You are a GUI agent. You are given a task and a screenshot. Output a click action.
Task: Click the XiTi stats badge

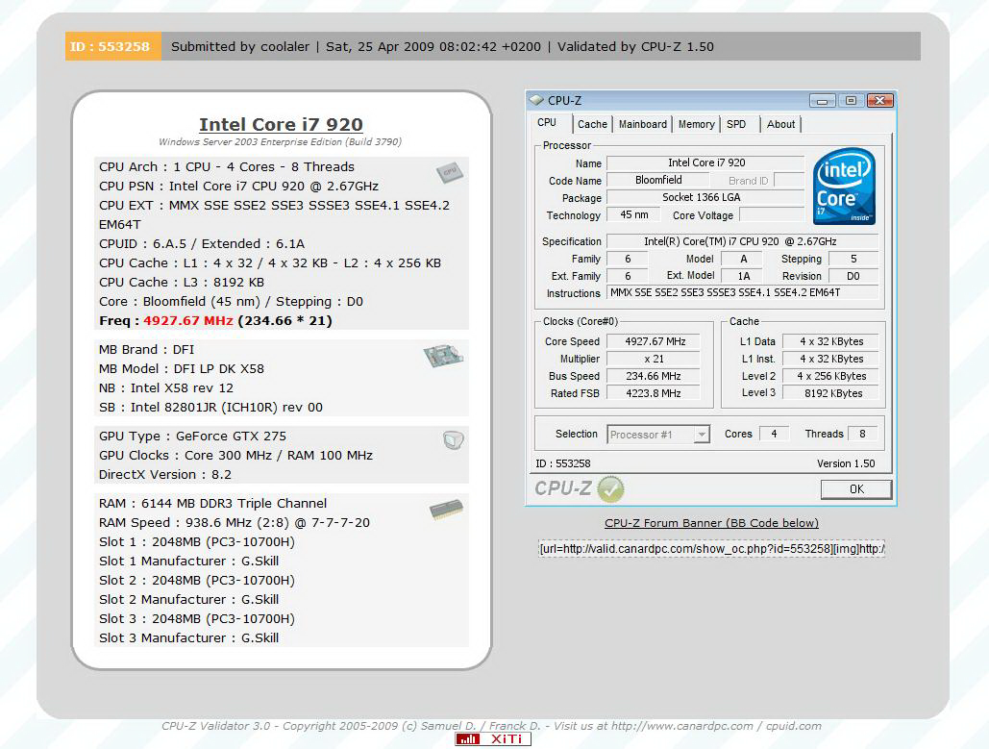493,738
